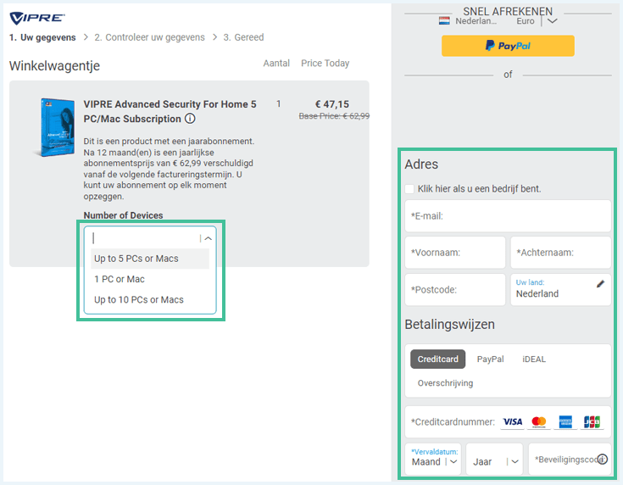Click the Mastercard icon
Screen dimensions: 623x485
click(539, 421)
